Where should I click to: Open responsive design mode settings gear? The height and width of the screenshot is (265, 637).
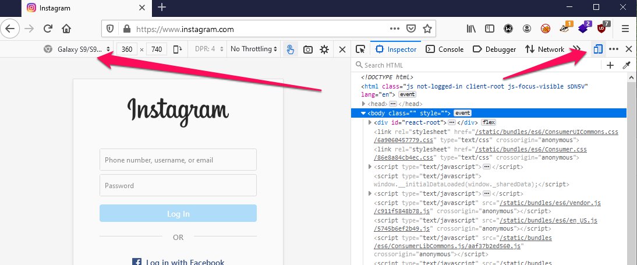pos(324,50)
